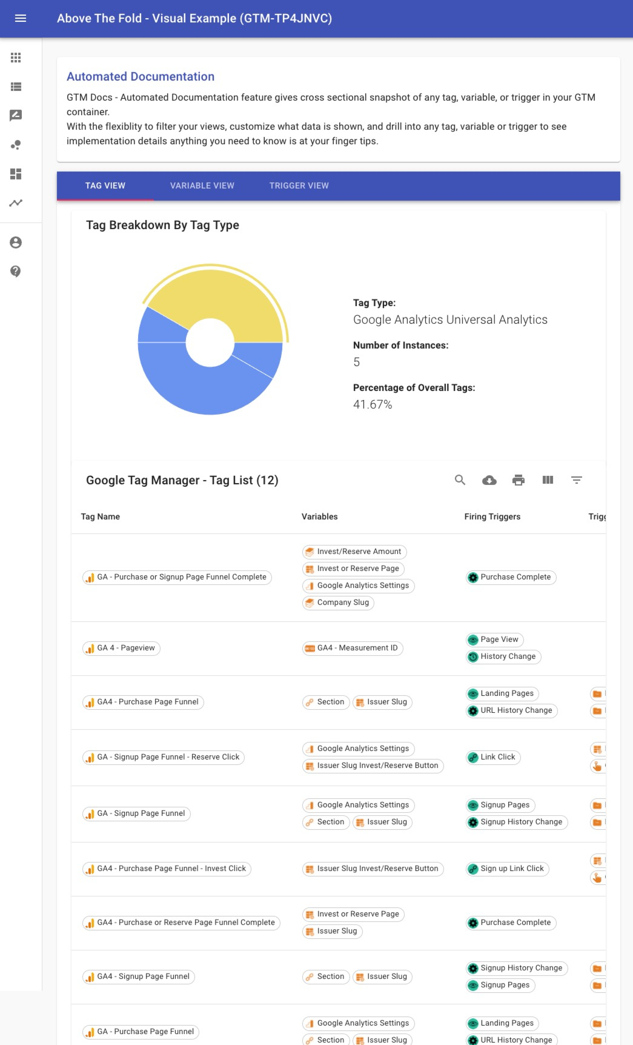The width and height of the screenshot is (633, 1045).
Task: Switch to the Trigger View tab
Action: click(x=299, y=185)
